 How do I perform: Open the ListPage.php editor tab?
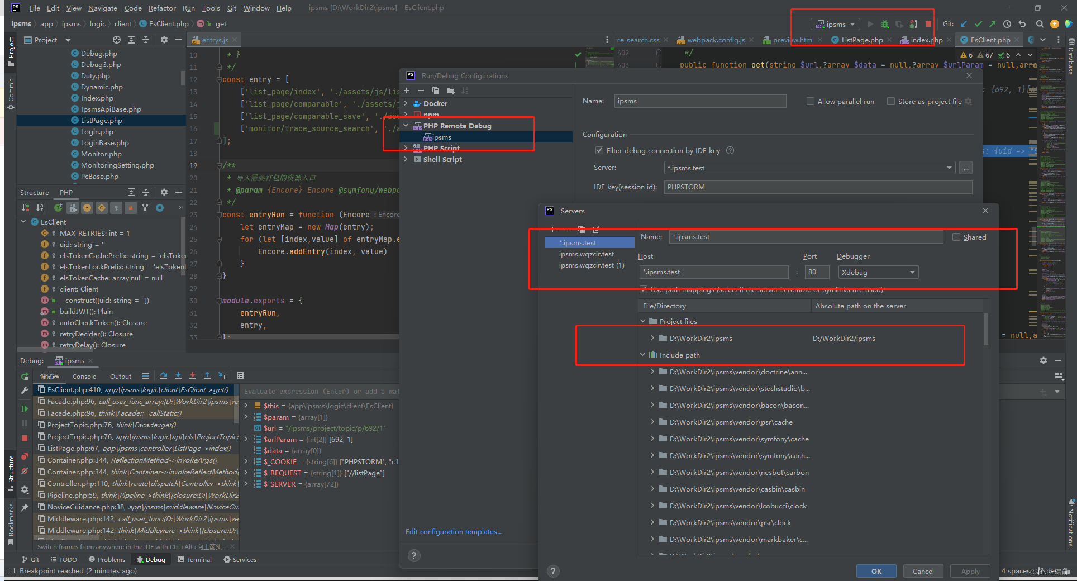(x=862, y=40)
